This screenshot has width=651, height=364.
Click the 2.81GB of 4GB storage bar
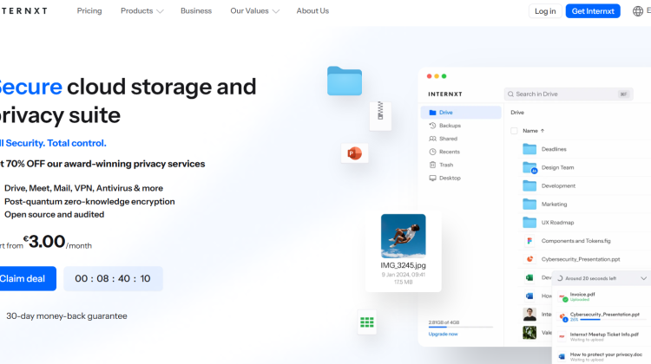coord(461,327)
